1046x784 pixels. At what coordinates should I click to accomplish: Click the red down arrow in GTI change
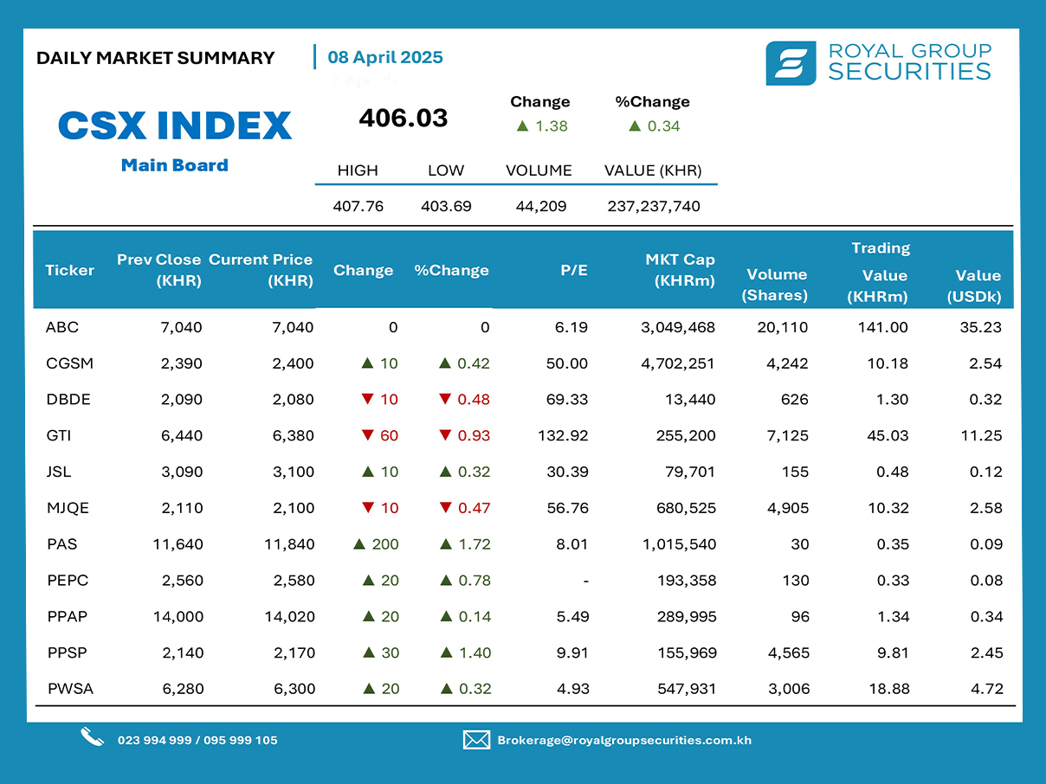(367, 435)
